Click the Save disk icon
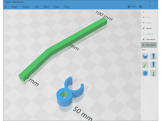This screenshot has width=161, height=121. coord(140,7)
